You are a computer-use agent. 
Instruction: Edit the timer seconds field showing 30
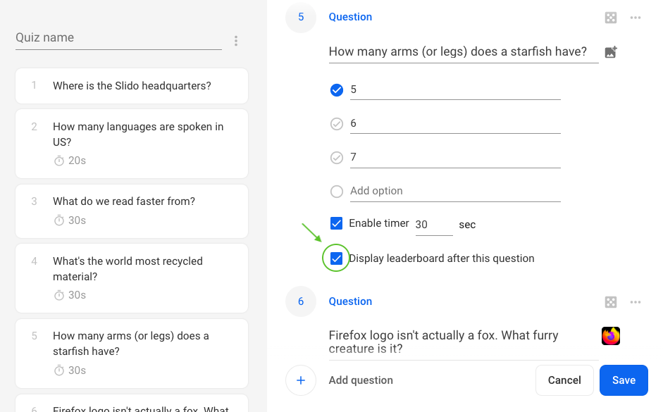tap(434, 225)
